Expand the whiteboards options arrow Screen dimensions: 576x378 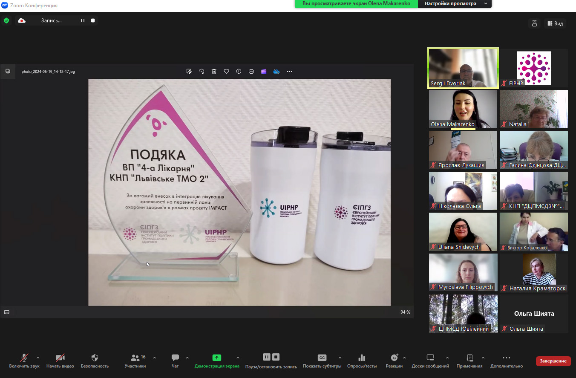tap(447, 358)
